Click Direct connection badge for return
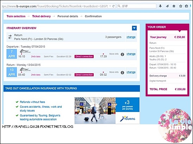This screenshot has width=193, height=144. pos(84,75)
